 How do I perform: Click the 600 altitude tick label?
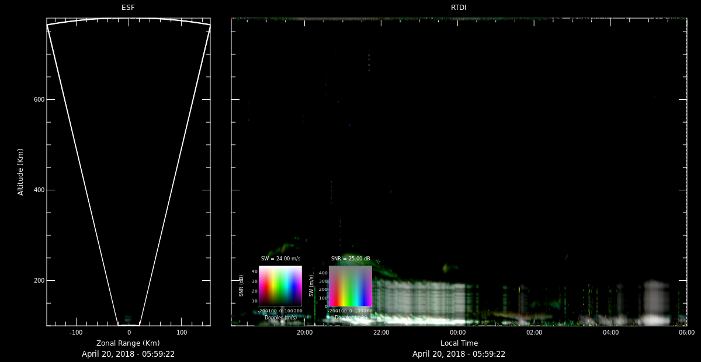tap(39, 100)
